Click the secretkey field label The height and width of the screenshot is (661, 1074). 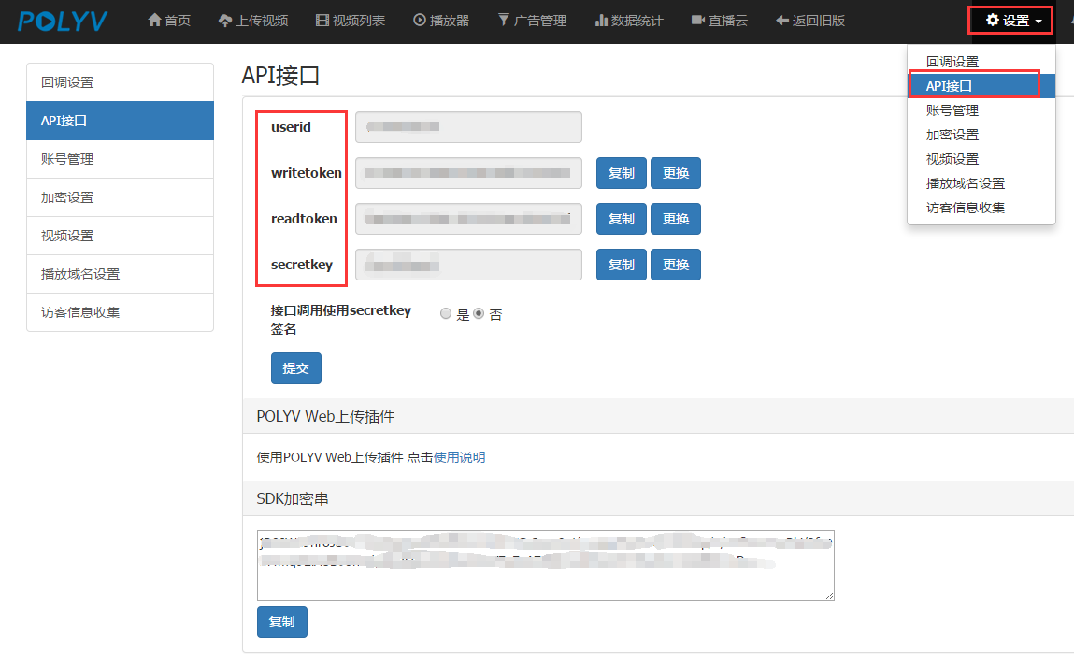[x=302, y=266]
